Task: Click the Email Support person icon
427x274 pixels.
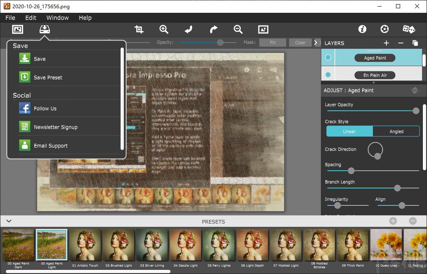Action: pyautogui.click(x=25, y=145)
